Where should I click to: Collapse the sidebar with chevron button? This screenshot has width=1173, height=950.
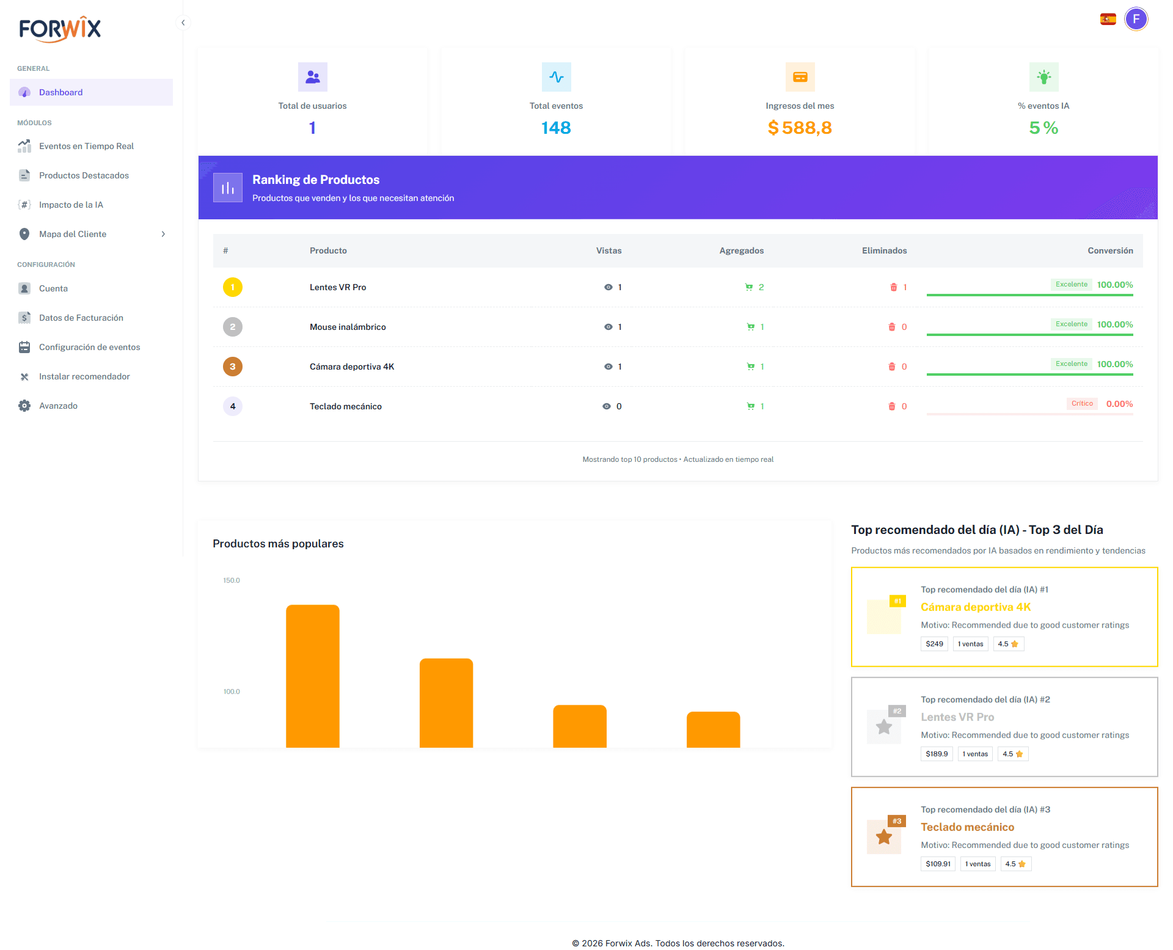coord(183,23)
